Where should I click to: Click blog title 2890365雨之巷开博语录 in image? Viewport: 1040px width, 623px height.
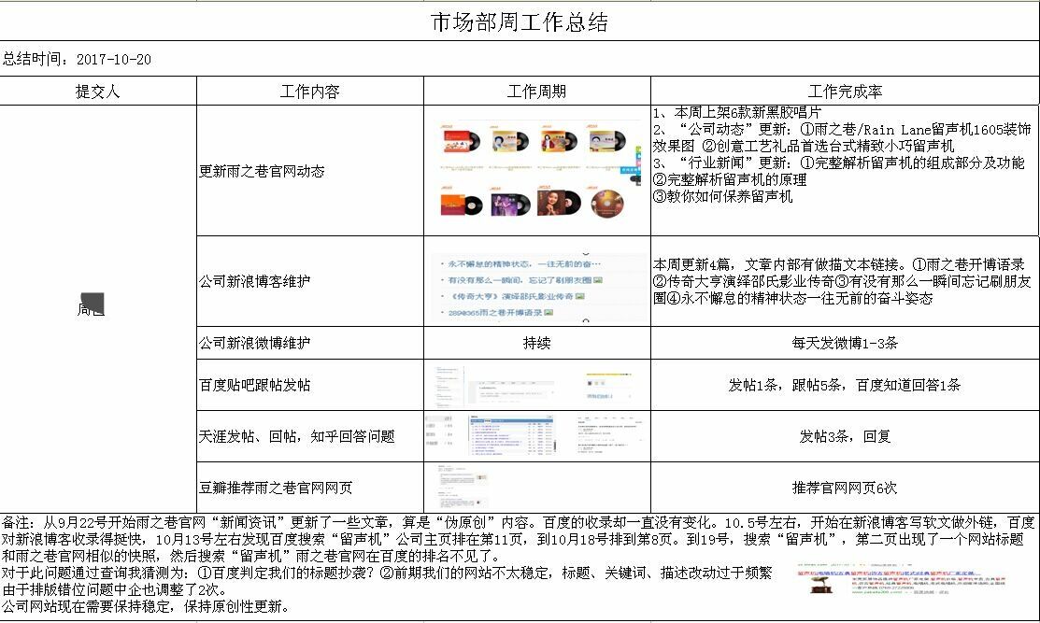495,312
